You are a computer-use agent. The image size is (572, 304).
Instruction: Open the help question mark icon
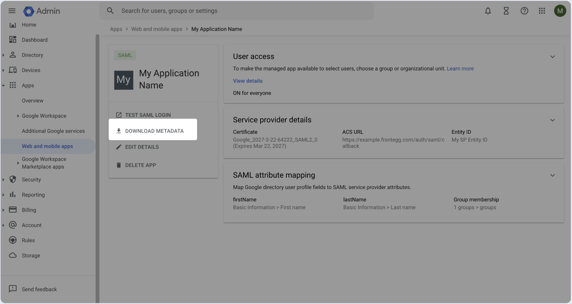coord(524,11)
